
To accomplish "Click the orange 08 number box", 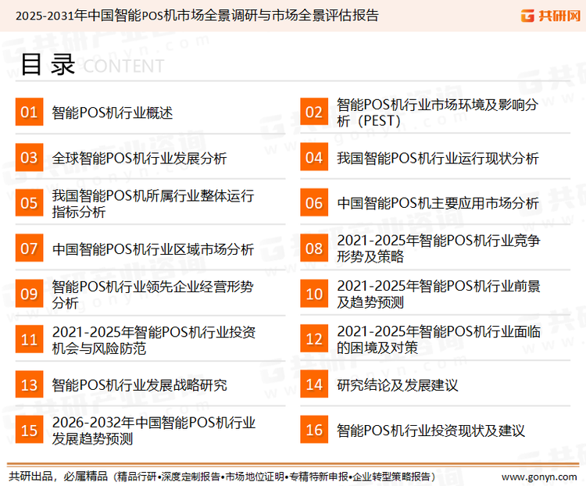I will 314,248.
